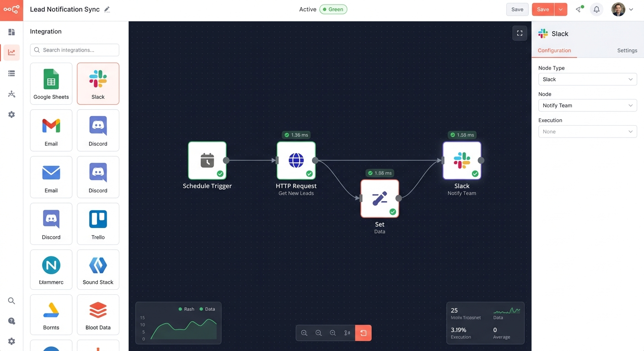Click the 25 stat value
This screenshot has width=644, height=351.
(454, 310)
